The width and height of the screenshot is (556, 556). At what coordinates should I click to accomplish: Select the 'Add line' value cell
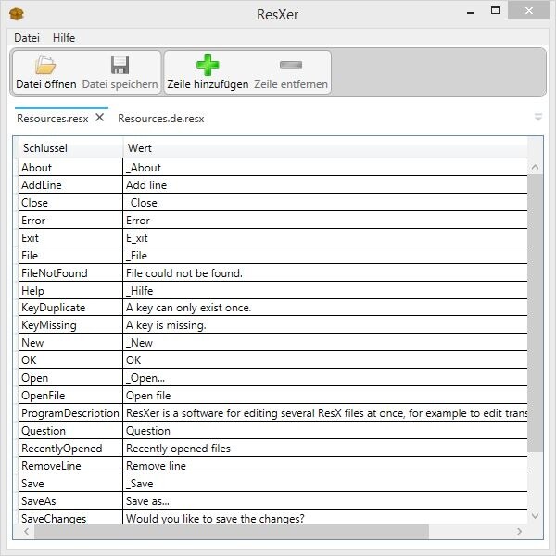(x=325, y=184)
